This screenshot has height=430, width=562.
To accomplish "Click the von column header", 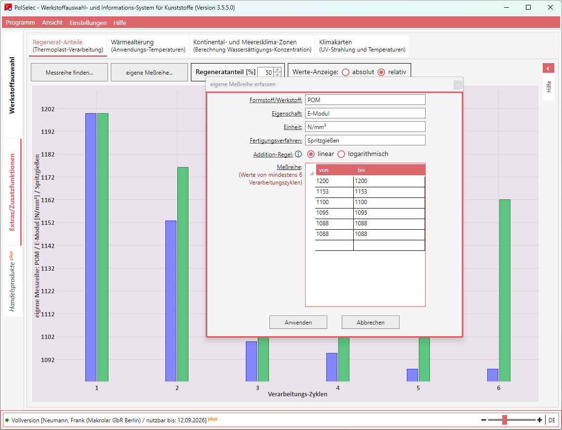I will click(x=335, y=170).
